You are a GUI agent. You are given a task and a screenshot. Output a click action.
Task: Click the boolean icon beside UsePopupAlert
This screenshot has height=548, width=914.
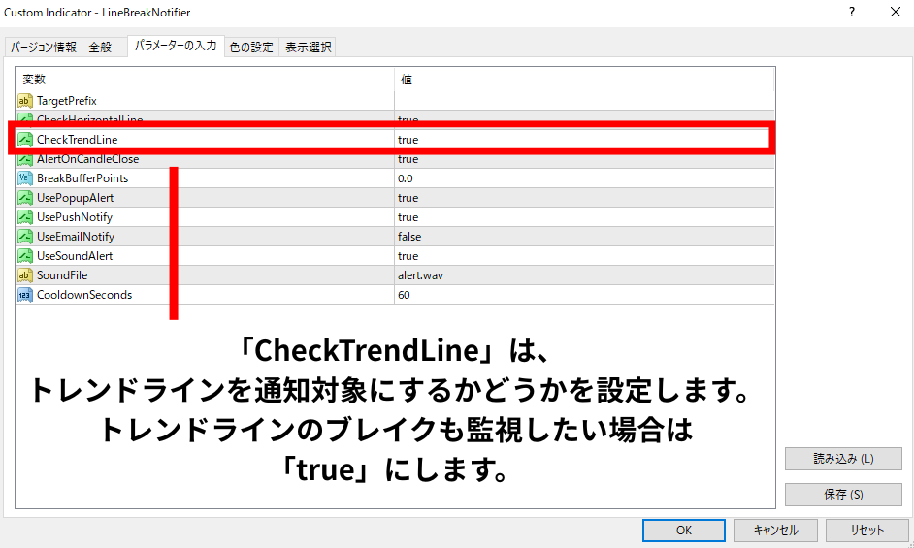point(25,198)
